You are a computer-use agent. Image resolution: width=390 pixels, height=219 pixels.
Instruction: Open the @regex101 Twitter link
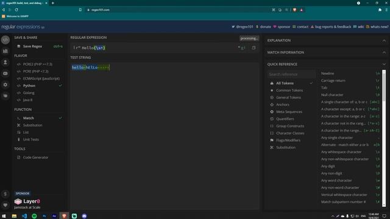click(x=243, y=27)
